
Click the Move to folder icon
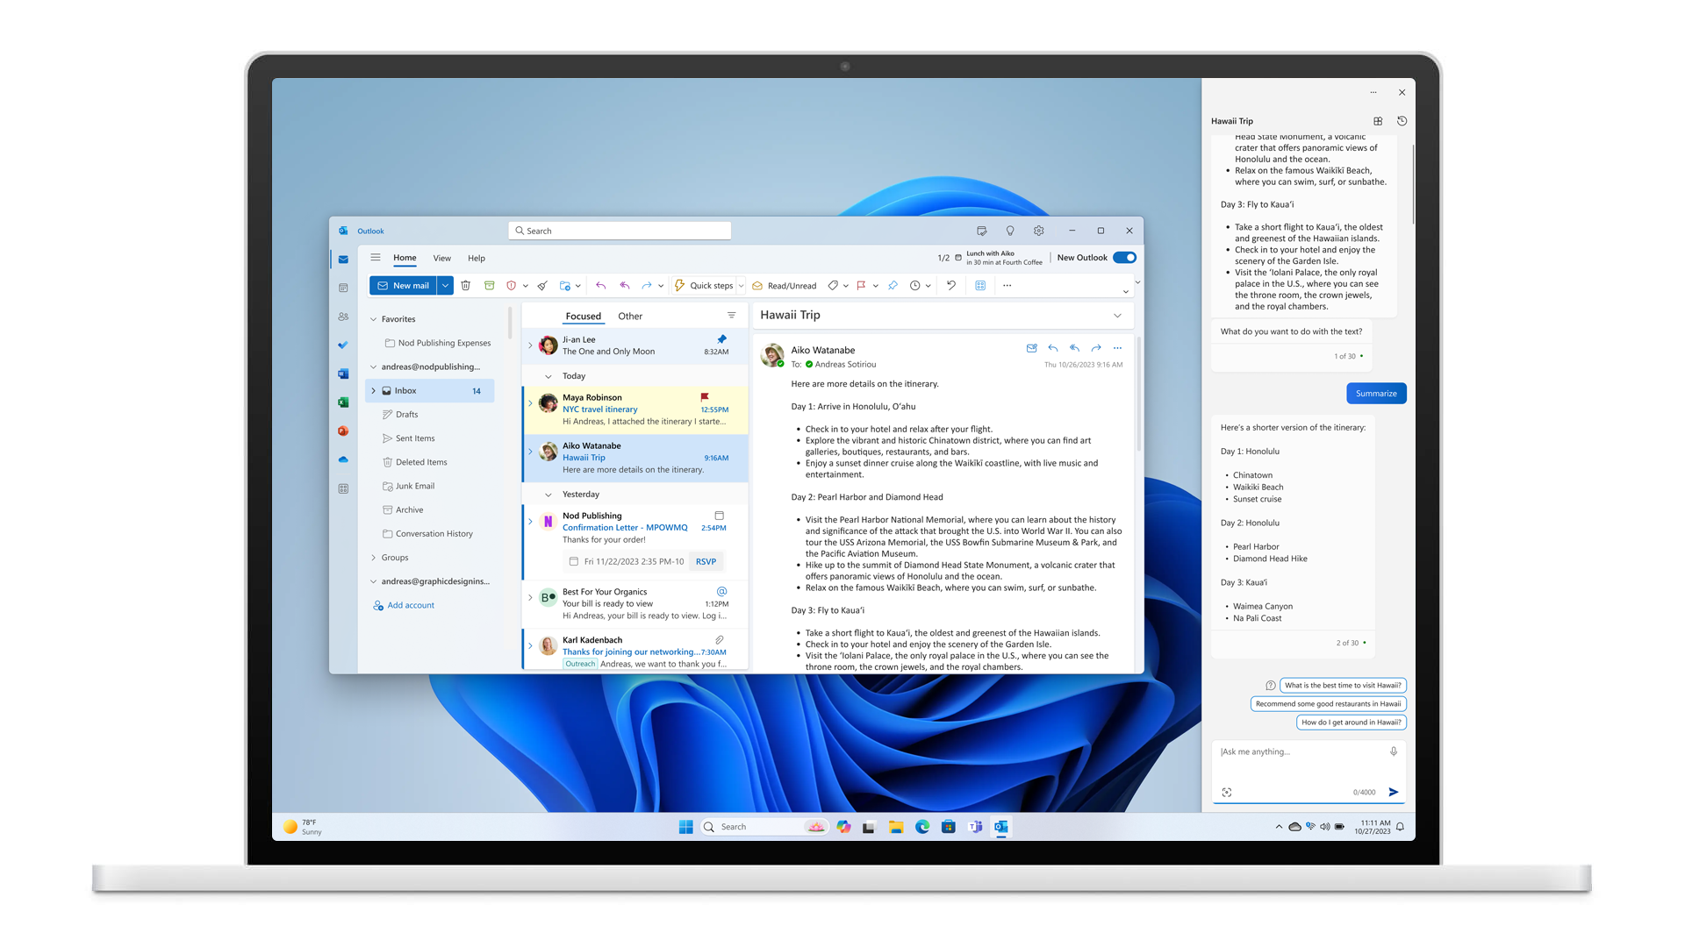pyautogui.click(x=565, y=286)
